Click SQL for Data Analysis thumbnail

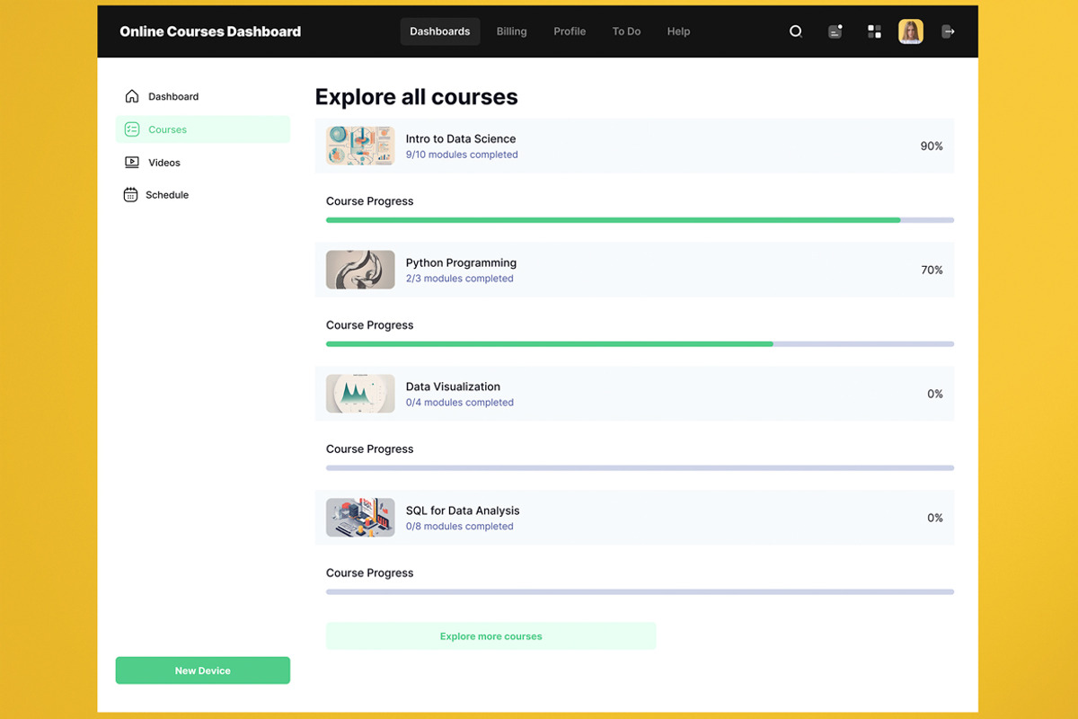[360, 518]
